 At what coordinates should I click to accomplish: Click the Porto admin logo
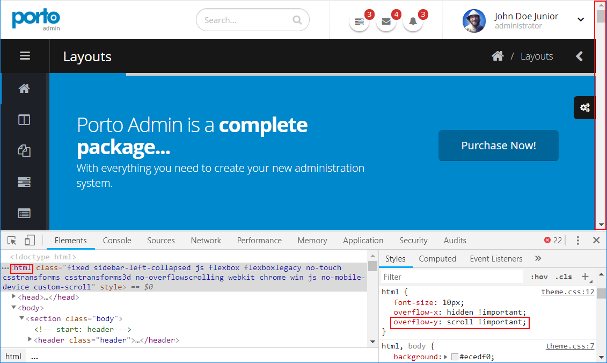[36, 19]
